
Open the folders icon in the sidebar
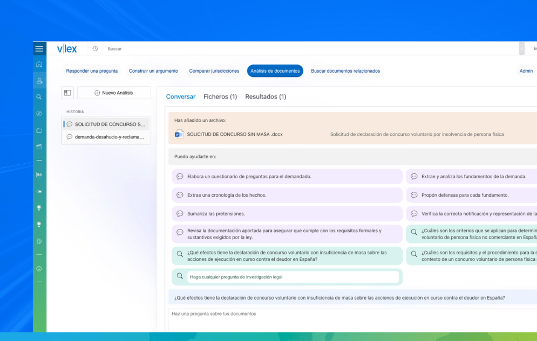click(39, 130)
